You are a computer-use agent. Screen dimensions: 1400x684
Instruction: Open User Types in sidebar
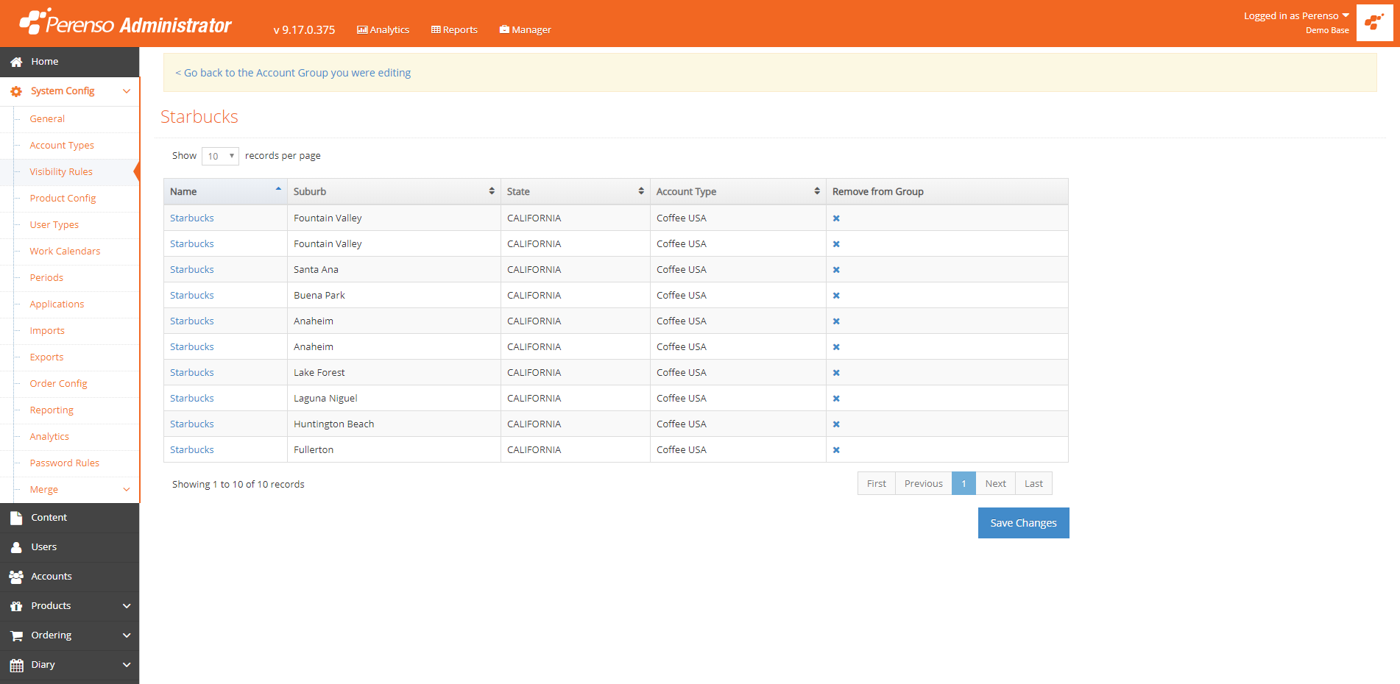click(x=54, y=225)
